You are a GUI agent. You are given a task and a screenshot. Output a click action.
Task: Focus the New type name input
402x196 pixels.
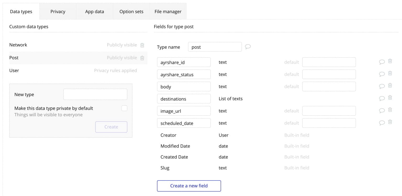95,94
